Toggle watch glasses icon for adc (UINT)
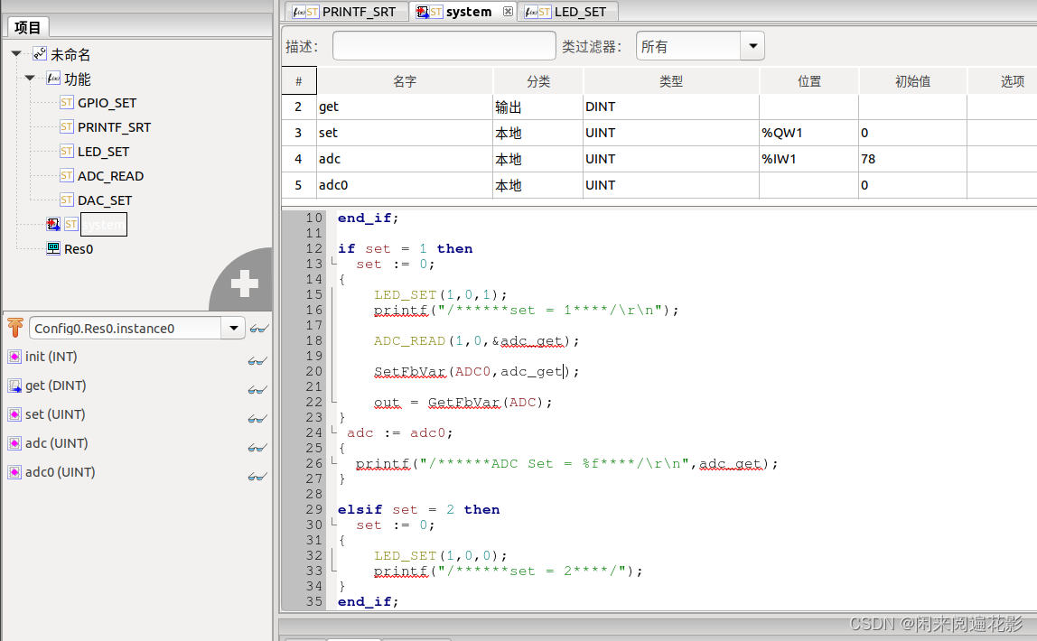 coord(257,447)
